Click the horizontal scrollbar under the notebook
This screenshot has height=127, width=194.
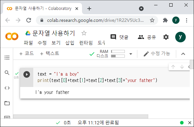81,116
